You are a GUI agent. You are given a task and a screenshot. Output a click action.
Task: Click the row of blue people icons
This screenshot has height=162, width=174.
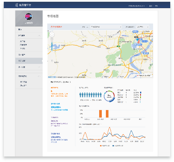(x=90, y=95)
